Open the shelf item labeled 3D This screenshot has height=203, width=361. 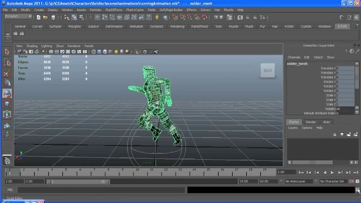point(15,34)
